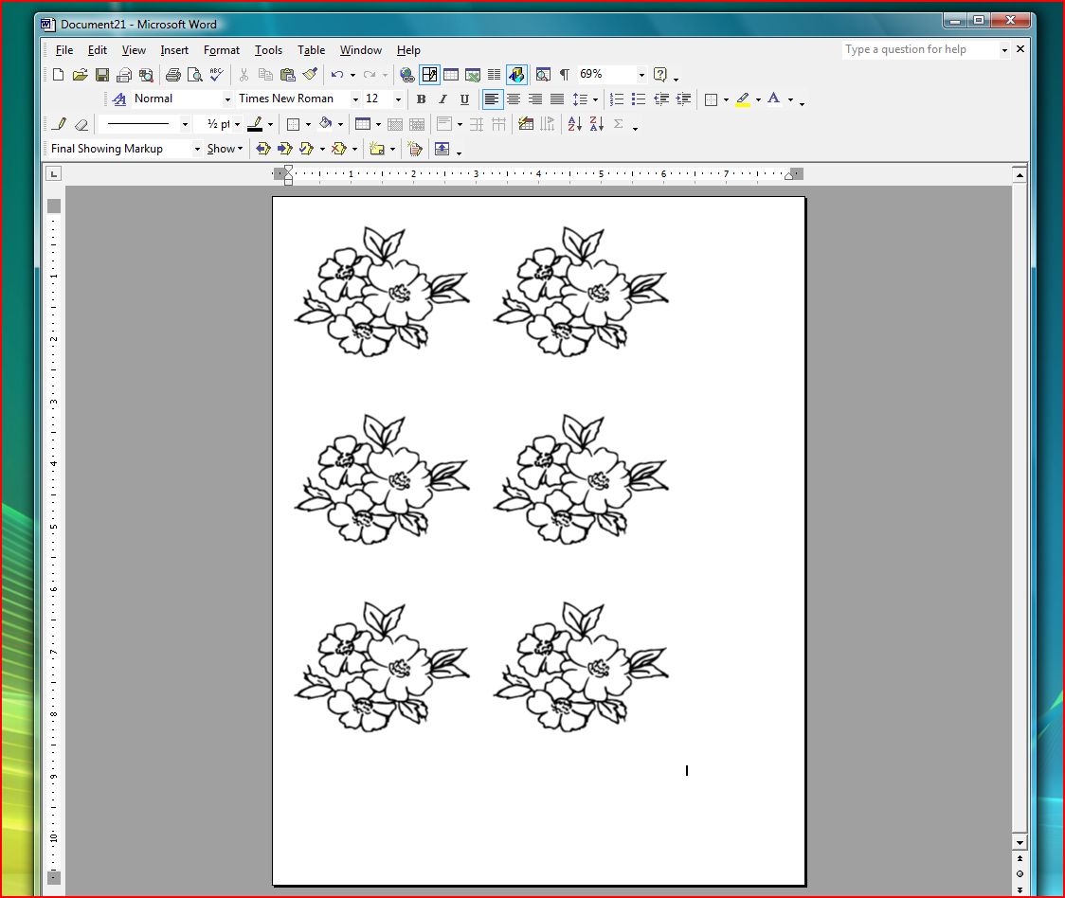1065x898 pixels.
Task: Toggle Underline formatting
Action: pos(464,99)
